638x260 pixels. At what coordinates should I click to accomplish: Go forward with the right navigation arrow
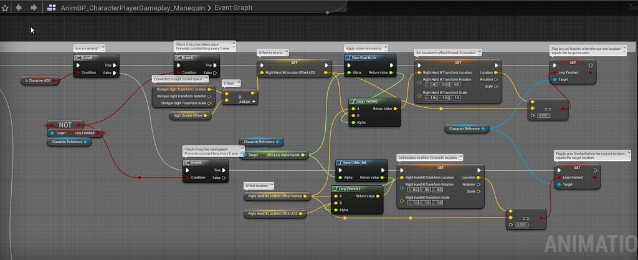pos(34,7)
